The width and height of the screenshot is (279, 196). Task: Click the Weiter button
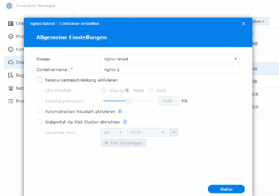coord(226,189)
